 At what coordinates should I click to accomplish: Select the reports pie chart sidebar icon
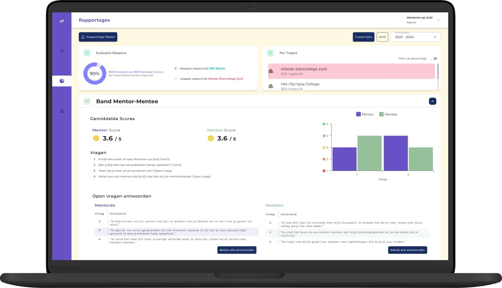62,81
